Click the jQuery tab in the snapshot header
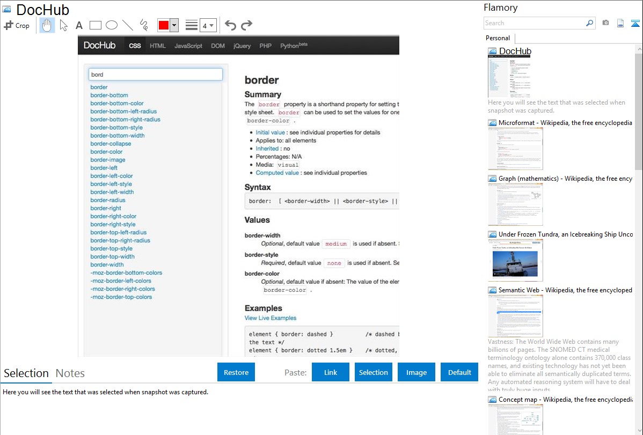Image resolution: width=643 pixels, height=435 pixels. 242,46
